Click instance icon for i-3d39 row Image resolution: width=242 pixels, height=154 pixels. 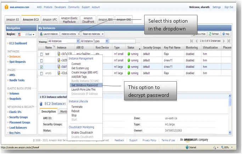click(x=59, y=60)
